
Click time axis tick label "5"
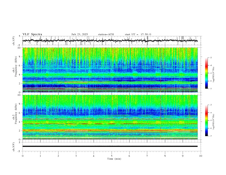point(112,156)
